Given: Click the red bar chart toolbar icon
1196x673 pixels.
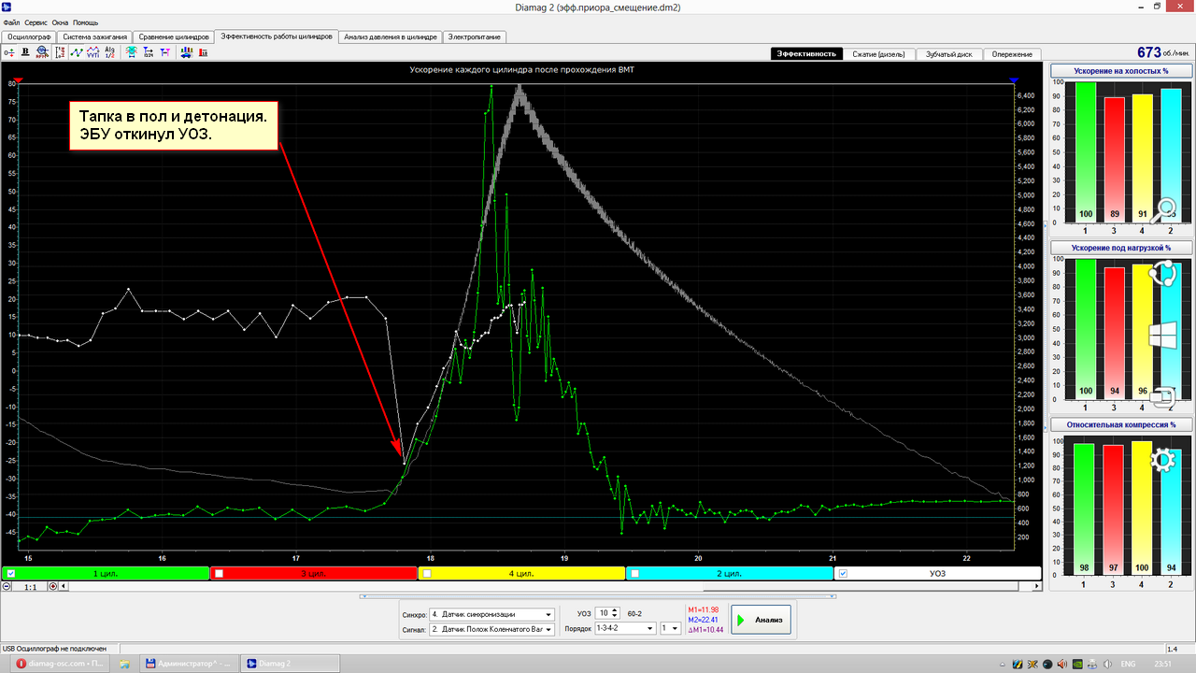Looking at the screenshot, I should [x=204, y=52].
